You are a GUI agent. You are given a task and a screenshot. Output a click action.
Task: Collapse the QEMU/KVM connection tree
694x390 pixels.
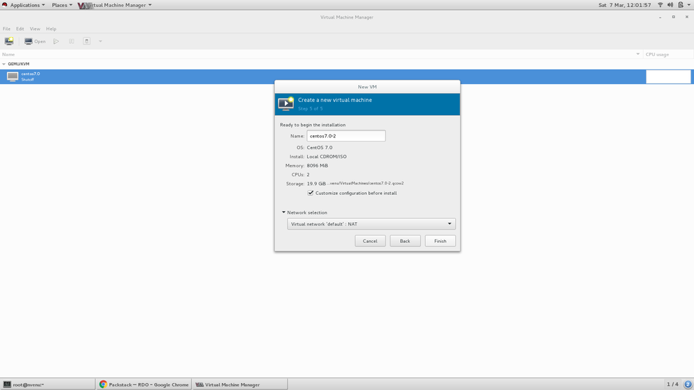pos(3,64)
